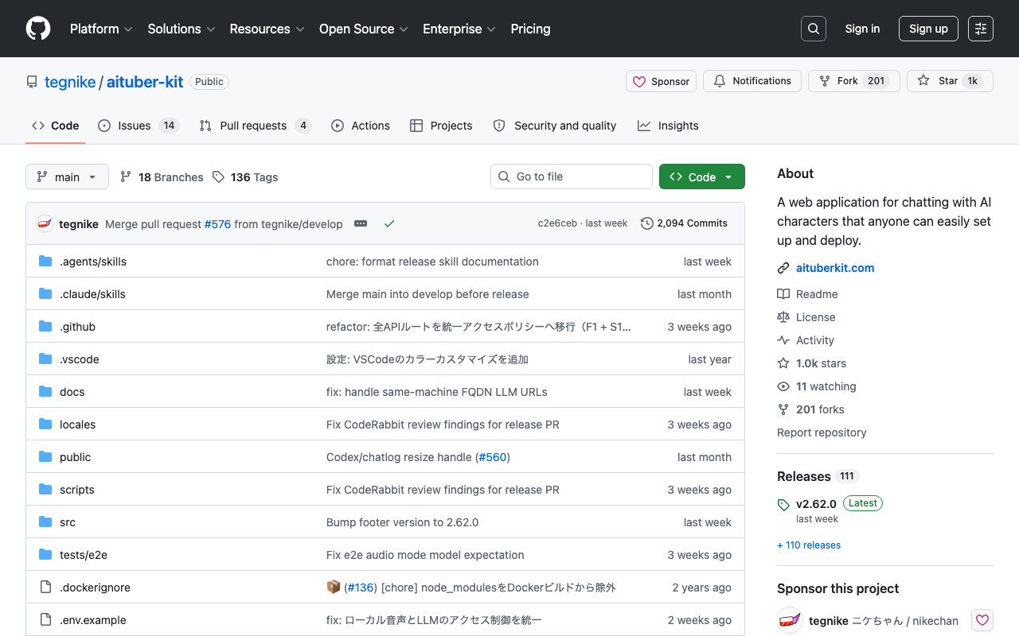This screenshot has width=1019, height=636.
Task: Switch to the Projects tab
Action: tap(441, 126)
